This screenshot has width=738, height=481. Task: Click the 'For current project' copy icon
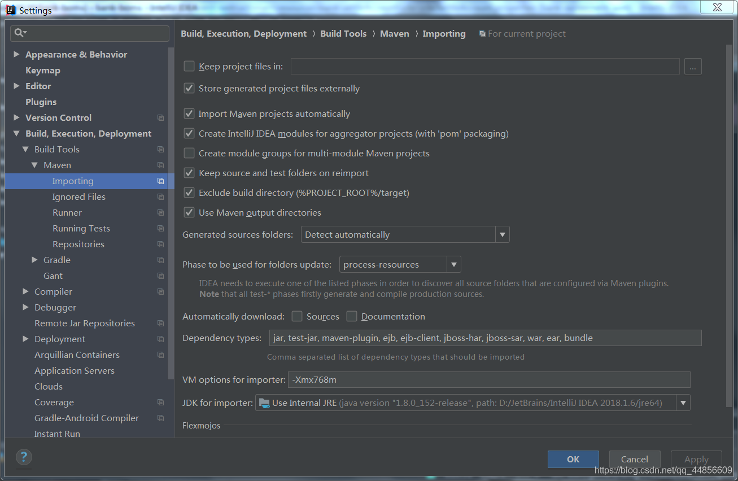(482, 34)
